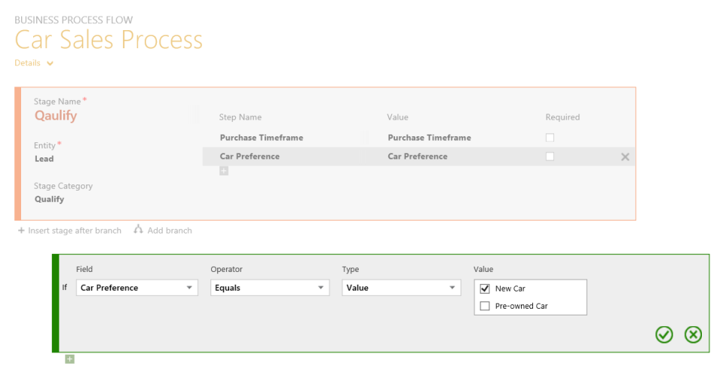The height and width of the screenshot is (369, 720).
Task: Click the green cancel X icon
Action: (693, 334)
